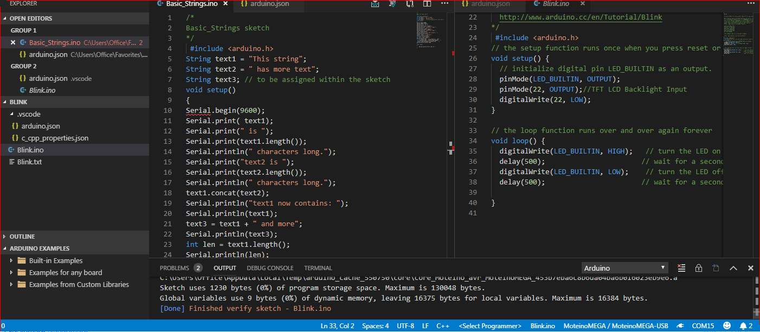The height and width of the screenshot is (332, 760).
Task: Choose a programmer via Select Programmer
Action: pos(490,325)
